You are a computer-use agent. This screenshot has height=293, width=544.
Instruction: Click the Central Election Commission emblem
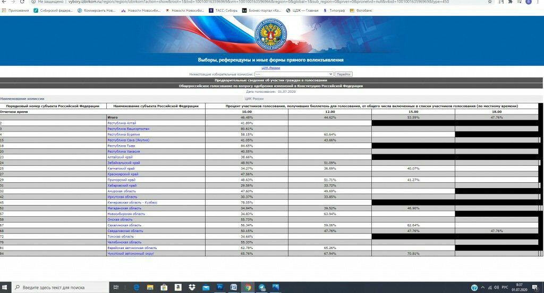(270, 34)
